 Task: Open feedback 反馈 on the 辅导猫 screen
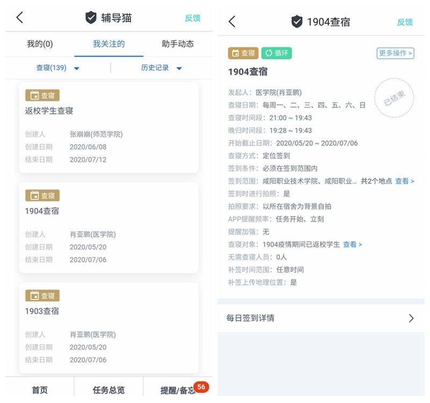[x=192, y=18]
